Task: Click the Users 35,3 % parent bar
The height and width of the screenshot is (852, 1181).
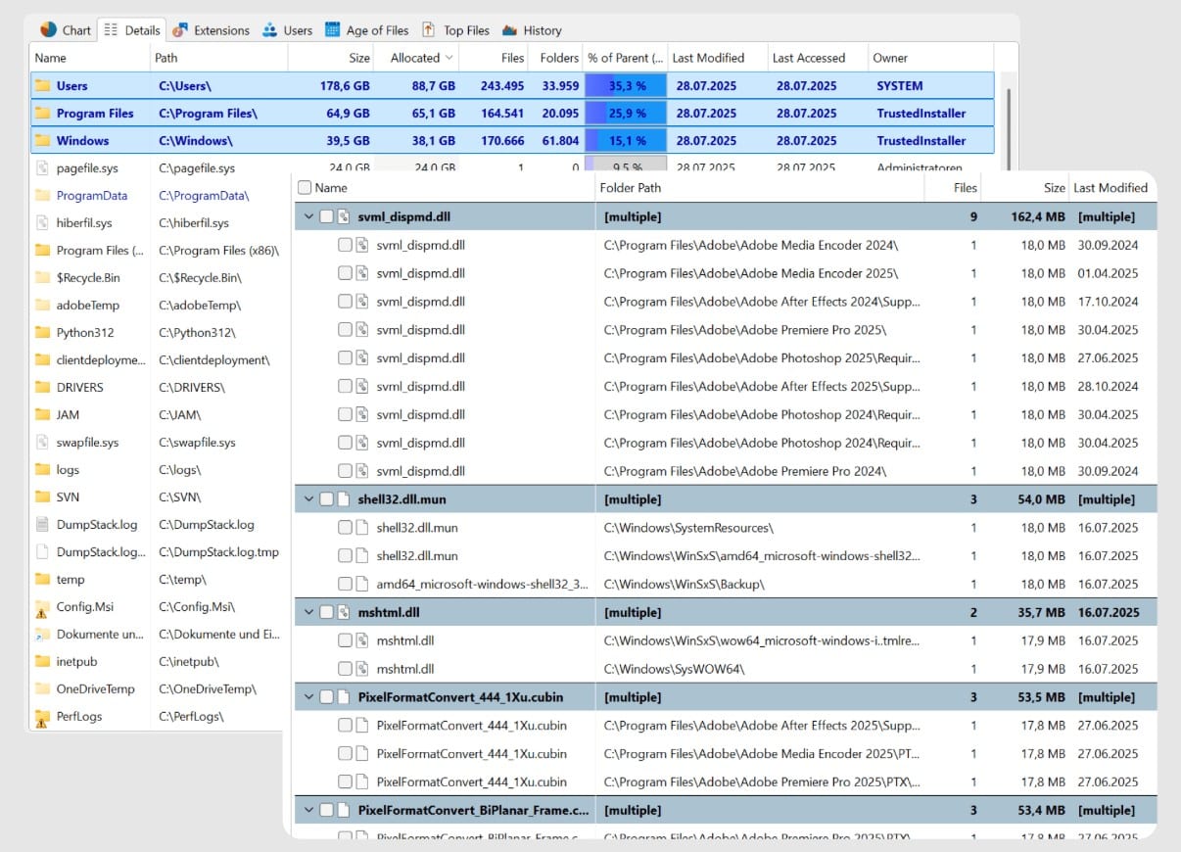Action: (626, 85)
